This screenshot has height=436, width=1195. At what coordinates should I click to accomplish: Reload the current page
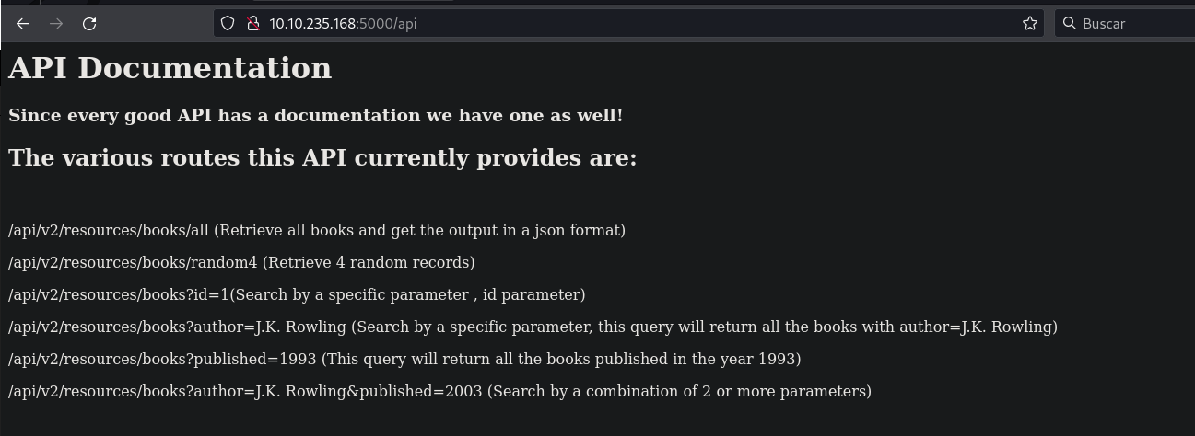click(x=89, y=24)
